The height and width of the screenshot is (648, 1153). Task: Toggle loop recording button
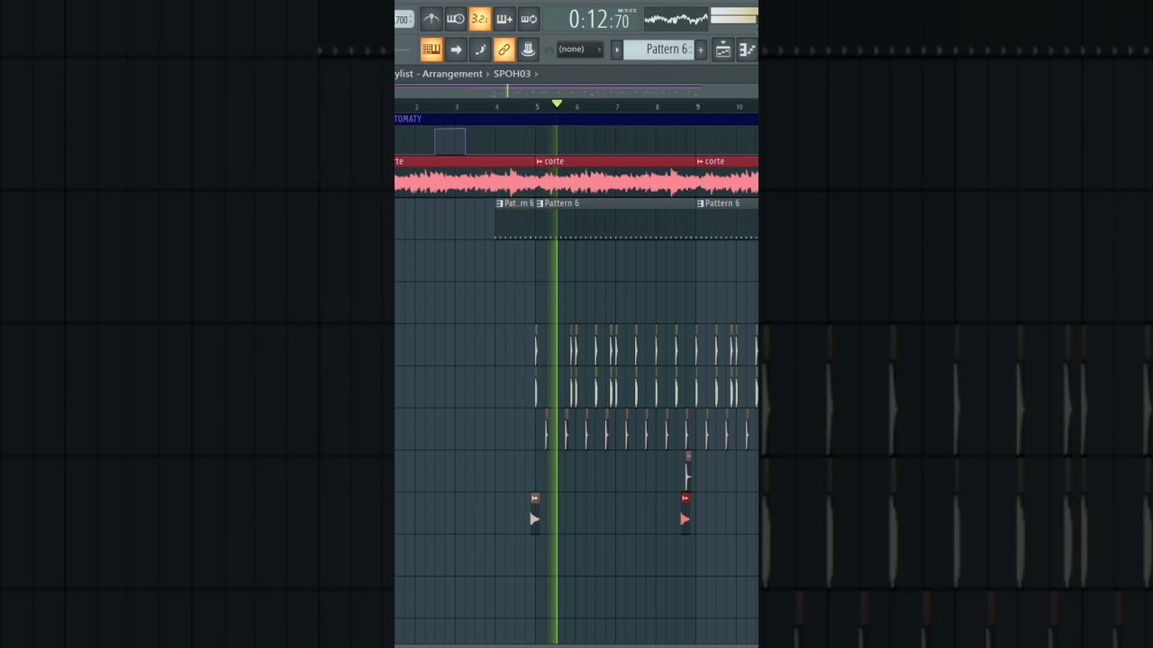(529, 19)
